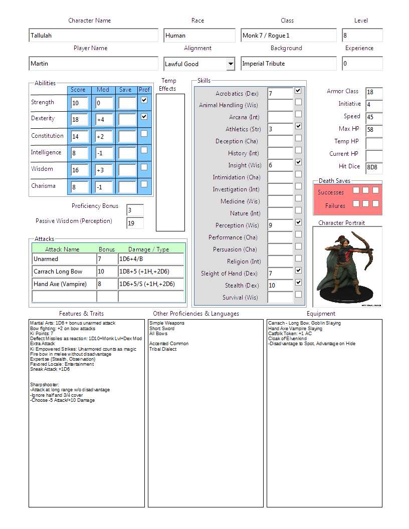Screen dimensions: 409x529
Task: Mark the second death save success box
Action: pos(365,190)
